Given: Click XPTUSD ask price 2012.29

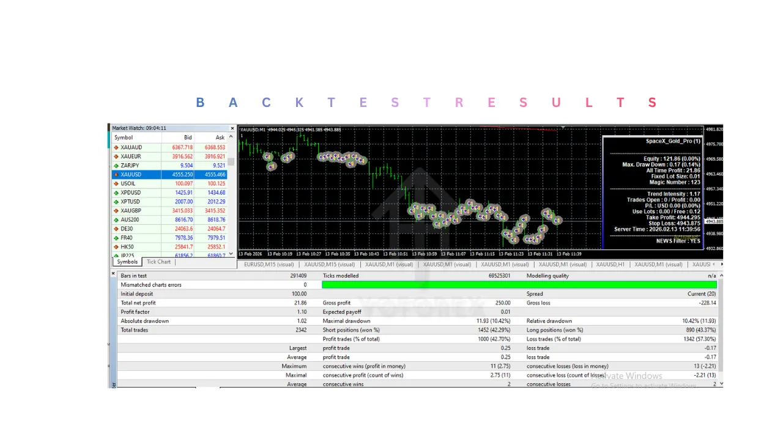Looking at the screenshot, I should pyautogui.click(x=216, y=202).
